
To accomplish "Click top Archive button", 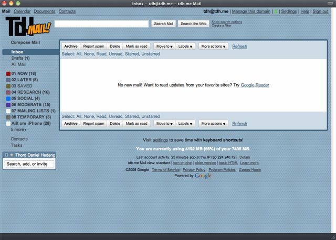I will click(x=71, y=46).
